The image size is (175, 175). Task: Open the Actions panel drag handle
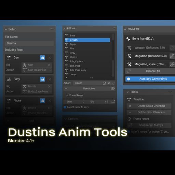click(115, 28)
